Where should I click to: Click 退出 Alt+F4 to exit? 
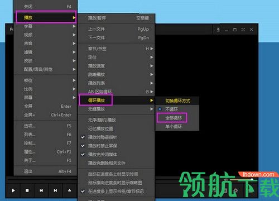[46, 171]
